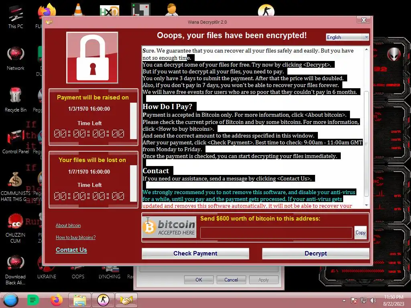
Task: Click the countdown under Your files will be lost
Action: click(x=89, y=196)
